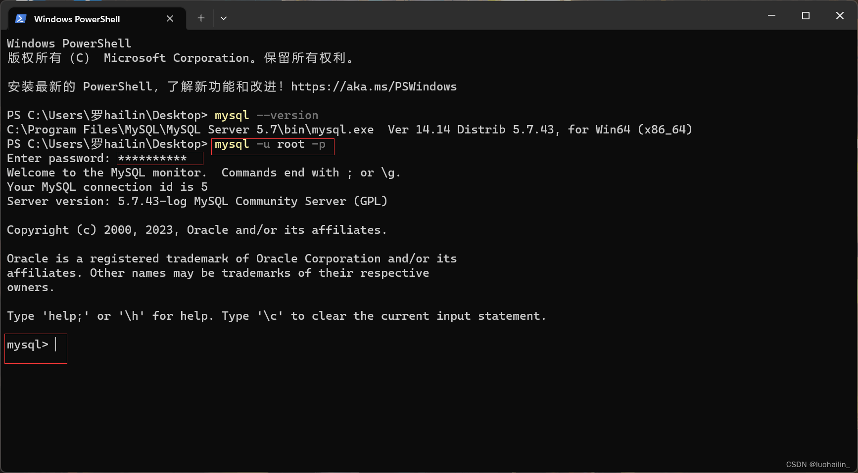Maximize the terminal window
Screen dimensions: 858x473
point(806,15)
